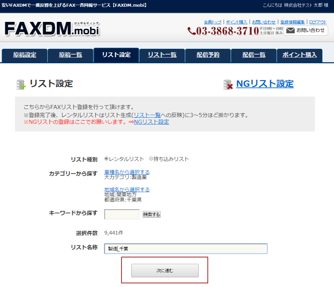Screen dimensions: 334x287
Task: Switch to the 原稿一覧 tab
Action: tap(70, 55)
